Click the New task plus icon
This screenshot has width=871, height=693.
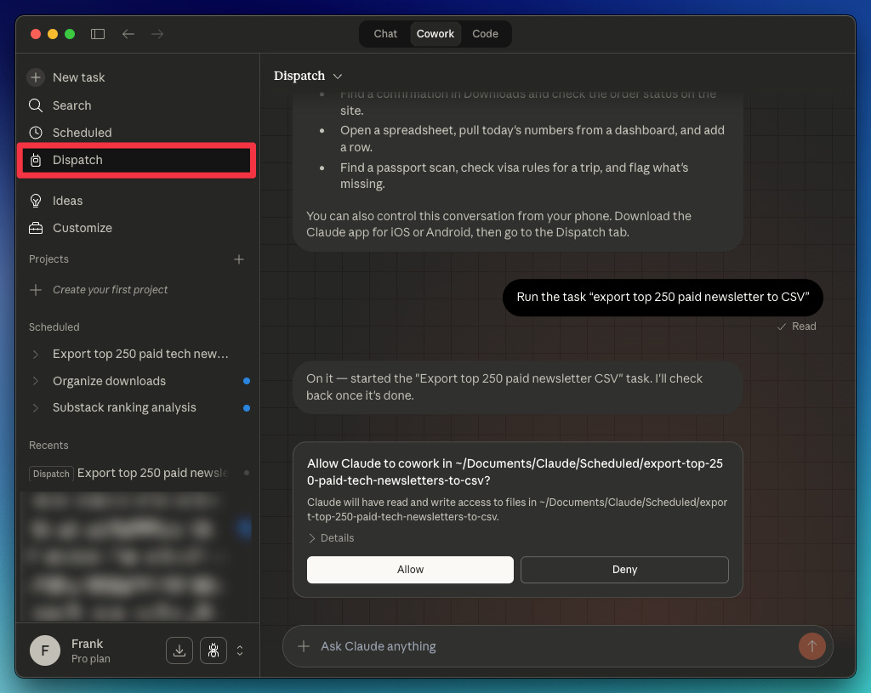(x=36, y=77)
